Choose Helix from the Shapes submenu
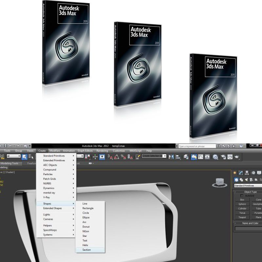262x262 pixels. [90, 245]
